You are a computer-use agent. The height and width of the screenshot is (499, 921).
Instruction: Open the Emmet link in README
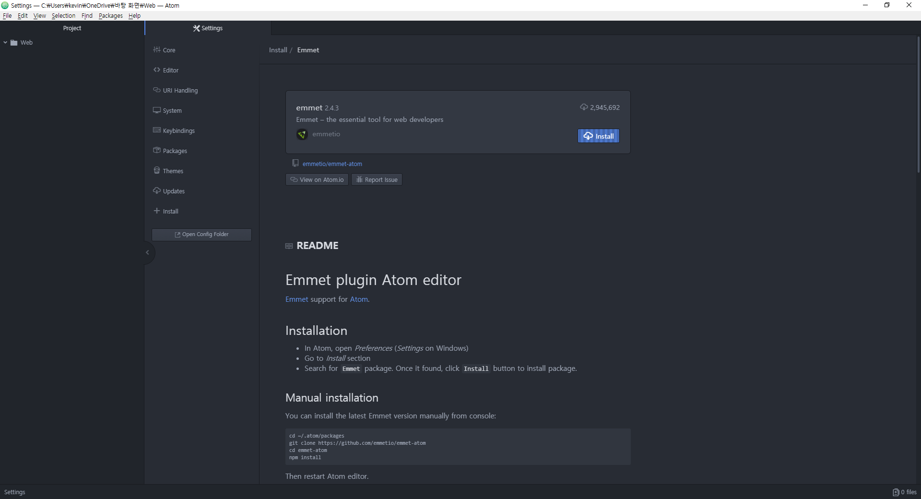tap(297, 299)
